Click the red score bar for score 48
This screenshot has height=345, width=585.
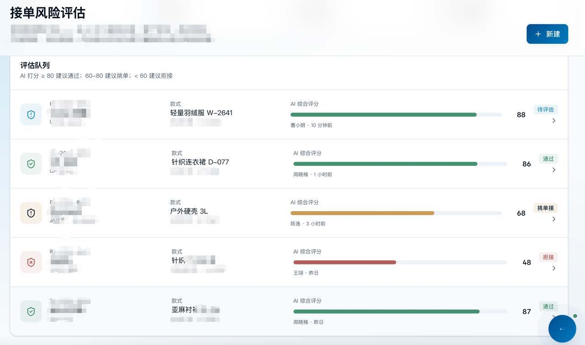click(x=400, y=262)
